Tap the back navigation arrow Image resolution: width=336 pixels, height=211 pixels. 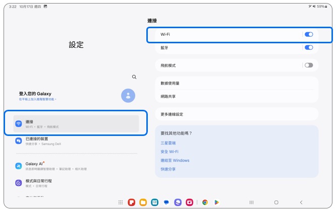[301, 202]
